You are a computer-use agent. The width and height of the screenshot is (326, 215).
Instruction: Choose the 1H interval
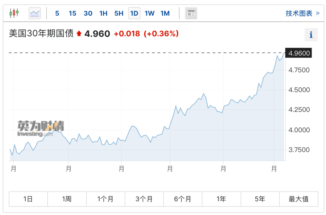(103, 13)
